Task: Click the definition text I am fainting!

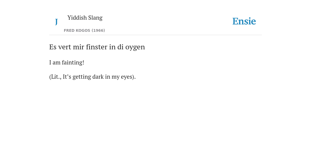Action: [x=67, y=62]
